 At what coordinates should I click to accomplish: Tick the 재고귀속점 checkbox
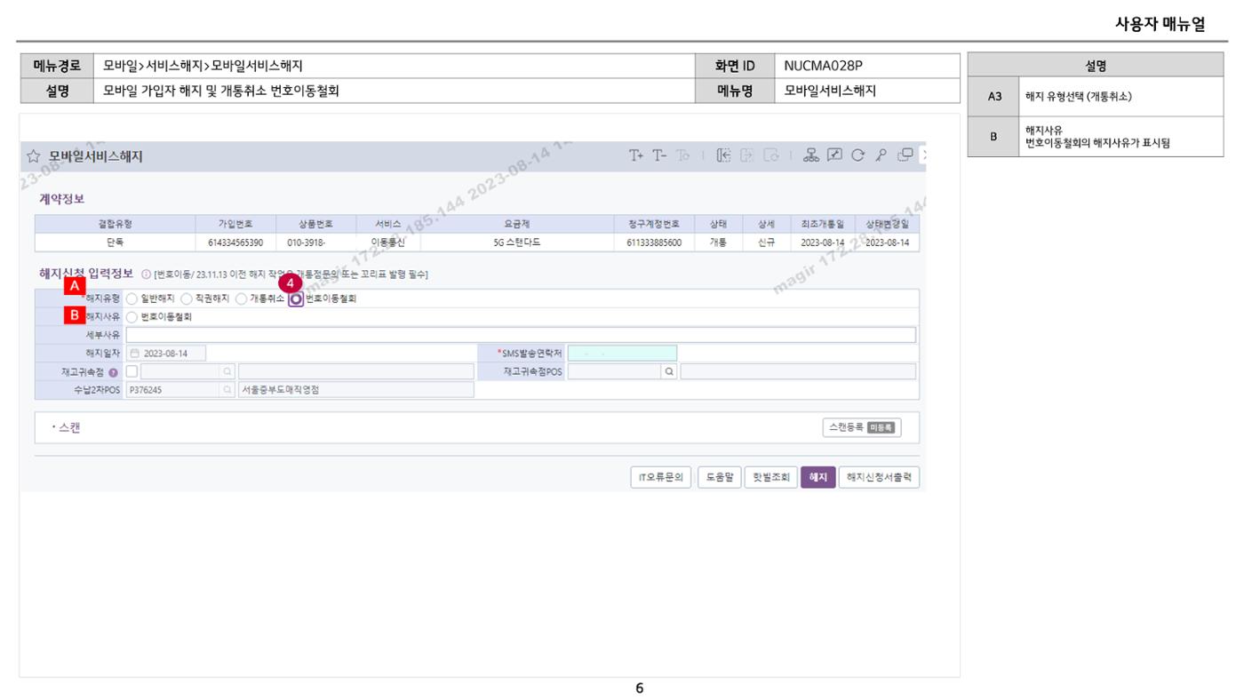click(x=132, y=371)
